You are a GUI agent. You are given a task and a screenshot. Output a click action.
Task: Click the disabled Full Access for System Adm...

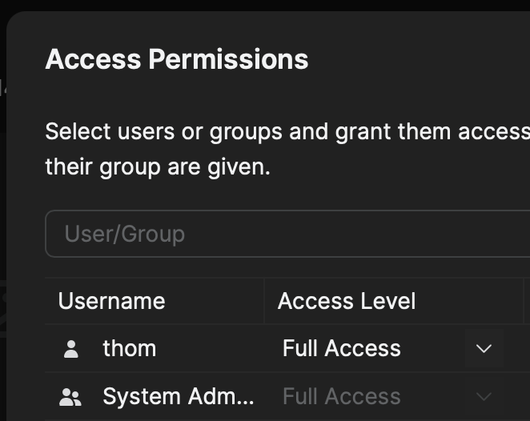point(342,396)
